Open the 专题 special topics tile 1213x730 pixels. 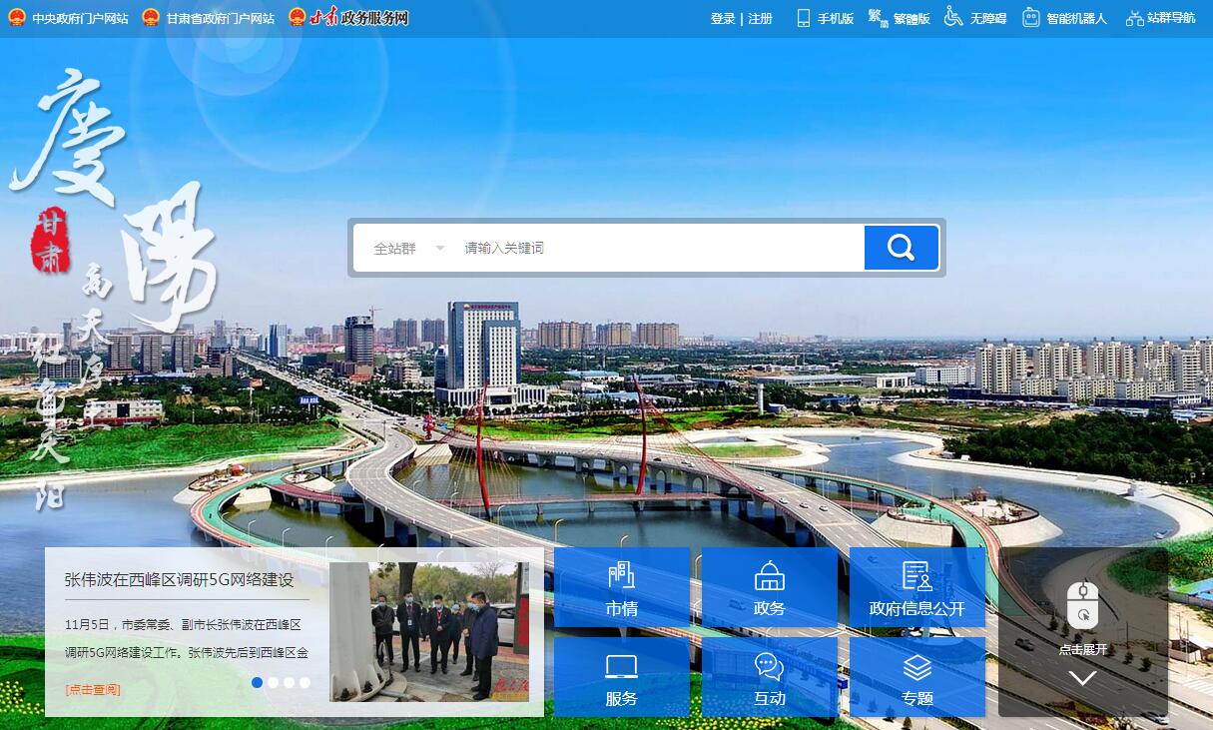click(x=916, y=678)
